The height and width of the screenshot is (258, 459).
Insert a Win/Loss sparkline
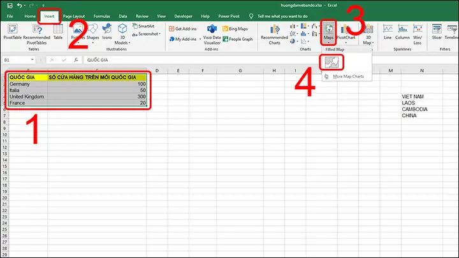418,34
